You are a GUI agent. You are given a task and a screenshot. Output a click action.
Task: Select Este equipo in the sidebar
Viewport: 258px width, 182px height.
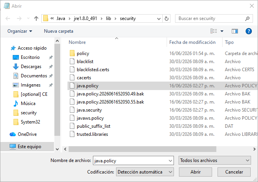tap(27, 147)
